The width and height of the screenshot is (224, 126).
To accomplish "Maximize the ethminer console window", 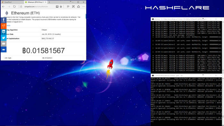I will pyautogui.click(x=216, y=19).
